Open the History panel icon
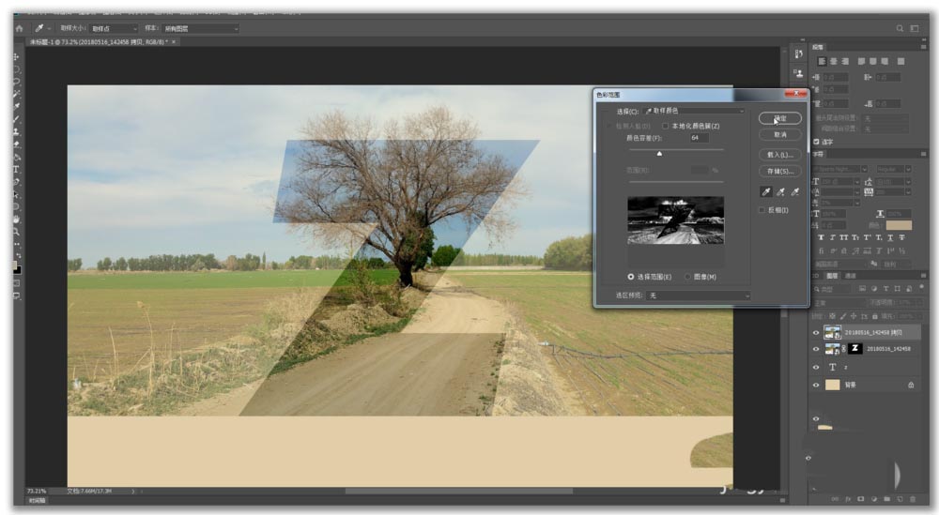 click(x=798, y=53)
